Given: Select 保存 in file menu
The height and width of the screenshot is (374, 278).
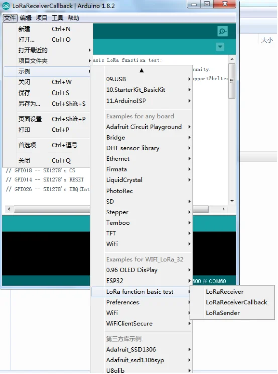Looking at the screenshot, I should pos(48,93).
